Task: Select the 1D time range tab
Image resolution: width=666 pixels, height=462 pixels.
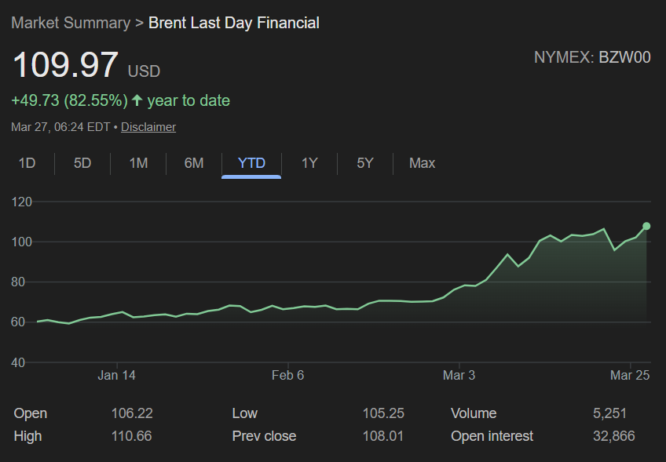Action: click(27, 163)
